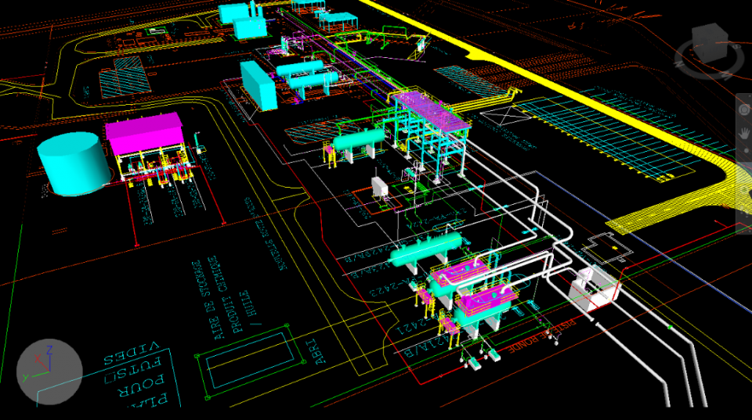Select the Pan hand tool

click(744, 133)
